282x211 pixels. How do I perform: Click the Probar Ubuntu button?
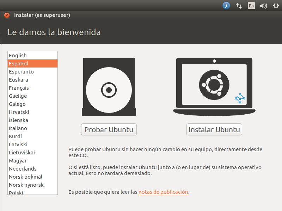click(109, 129)
